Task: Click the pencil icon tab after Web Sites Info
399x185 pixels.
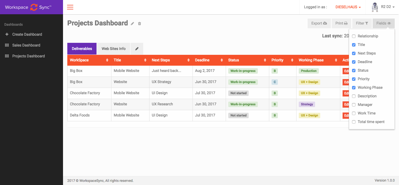Action: [x=137, y=49]
